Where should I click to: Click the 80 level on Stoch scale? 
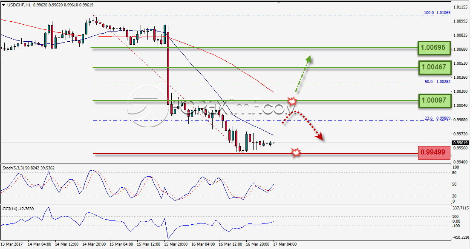(x=454, y=173)
